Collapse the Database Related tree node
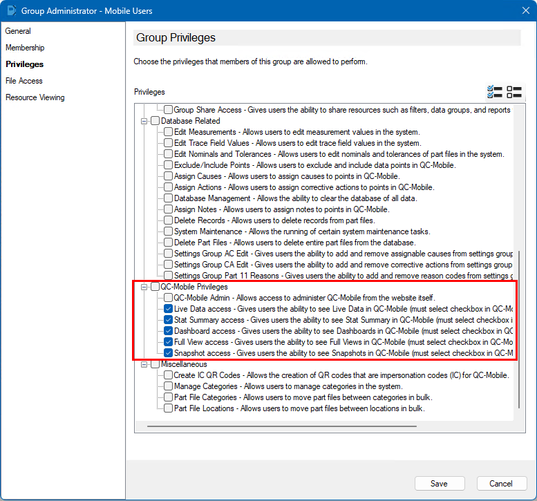Viewport: 537px width, 501px height. (144, 121)
